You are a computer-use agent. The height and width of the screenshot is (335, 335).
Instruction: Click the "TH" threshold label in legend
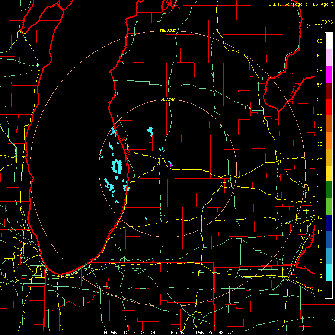click(x=320, y=291)
